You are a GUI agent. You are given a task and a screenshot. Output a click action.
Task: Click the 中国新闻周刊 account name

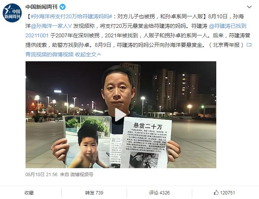click(41, 7)
